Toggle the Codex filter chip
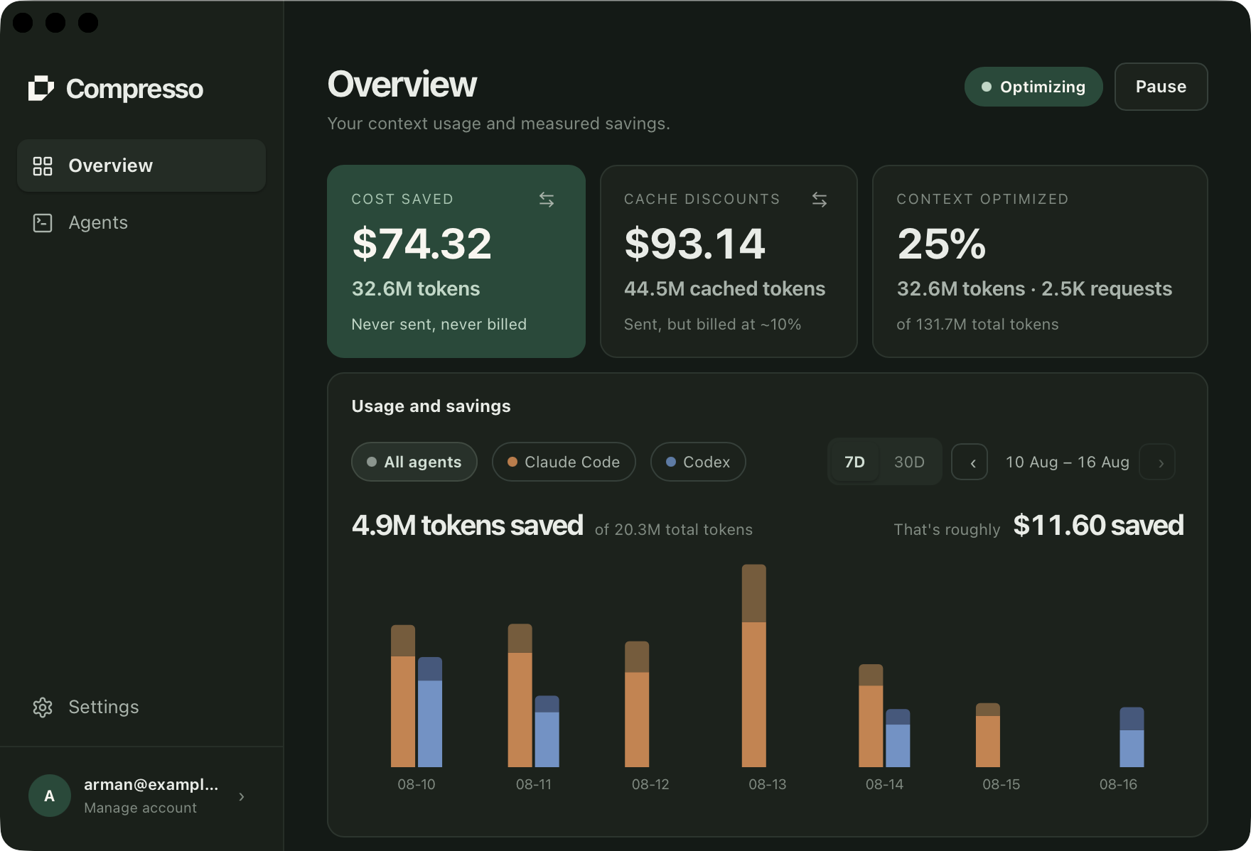 698,462
